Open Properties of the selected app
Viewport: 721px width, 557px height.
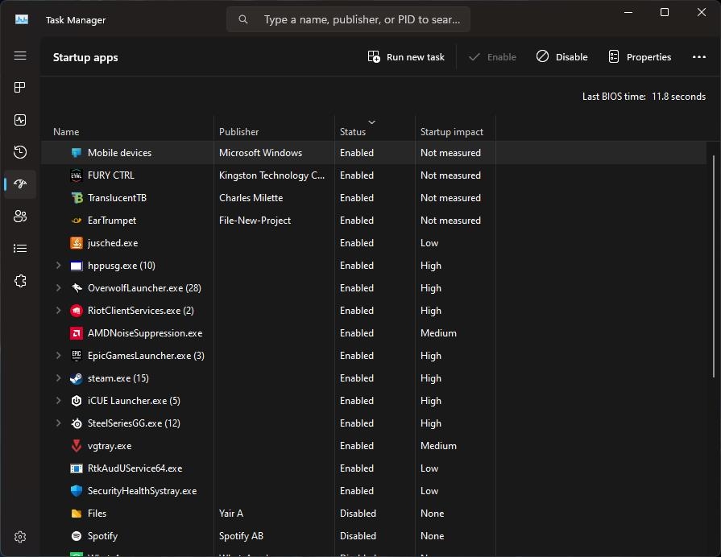coord(640,57)
